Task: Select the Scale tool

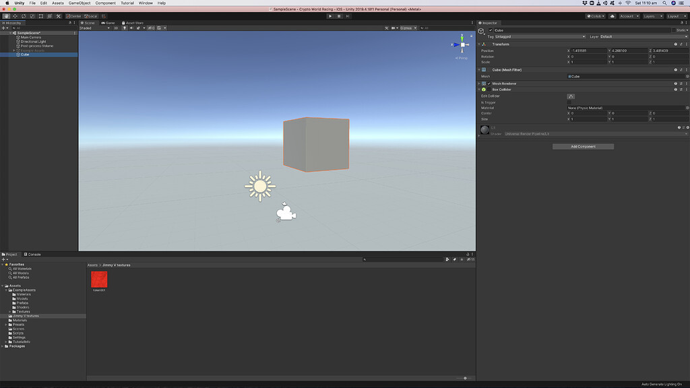Action: (x=32, y=15)
